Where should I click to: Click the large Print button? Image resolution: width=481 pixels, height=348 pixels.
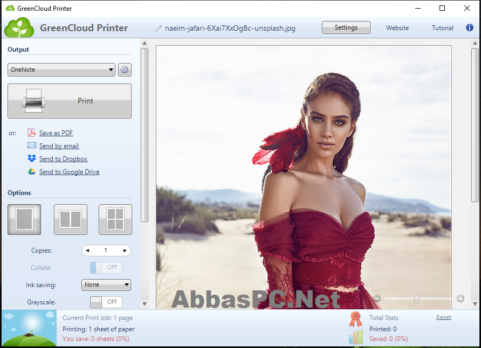tap(70, 101)
